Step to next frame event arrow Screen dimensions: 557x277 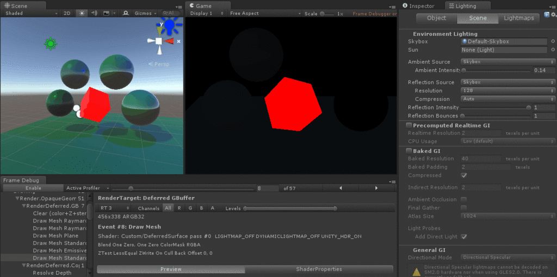coord(376,188)
